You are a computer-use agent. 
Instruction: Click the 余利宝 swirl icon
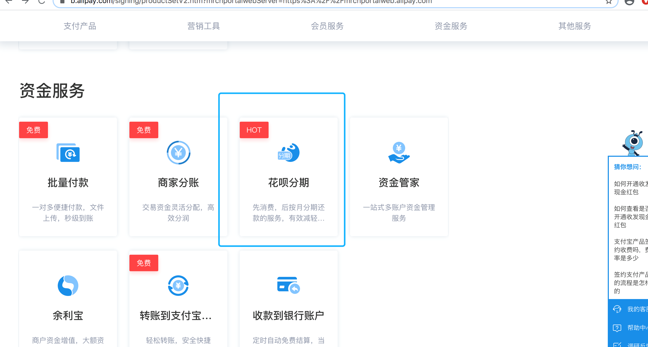coord(68,286)
